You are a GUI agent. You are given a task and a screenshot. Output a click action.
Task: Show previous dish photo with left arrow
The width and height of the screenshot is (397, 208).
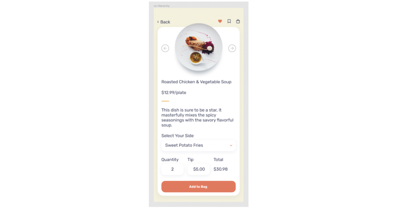click(165, 48)
